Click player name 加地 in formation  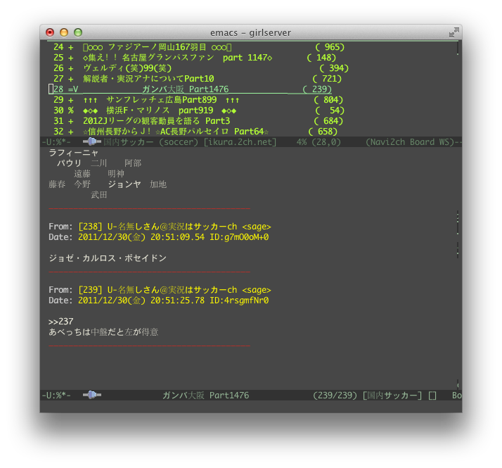click(158, 184)
